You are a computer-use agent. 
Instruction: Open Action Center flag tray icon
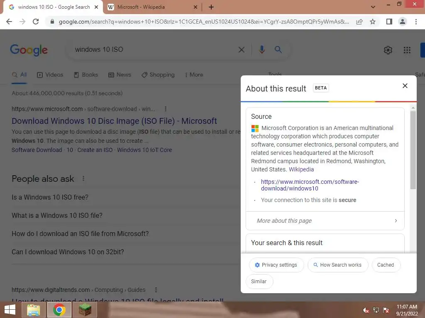[x=386, y=310]
